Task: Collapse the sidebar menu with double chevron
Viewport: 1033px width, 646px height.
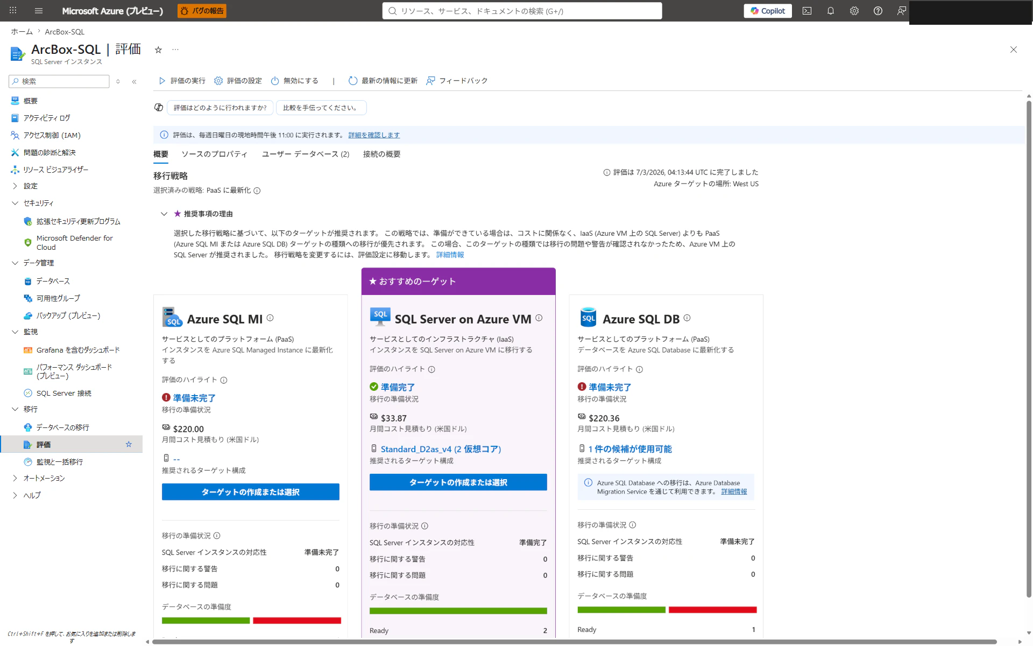Action: pos(134,81)
